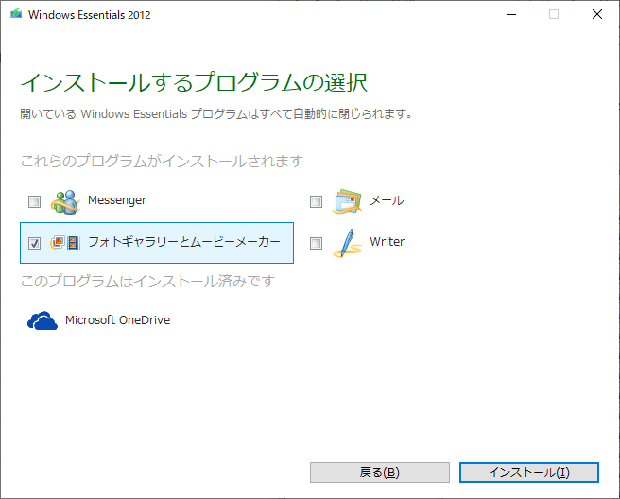Screen dimensions: 620x499
Task: Click the メール envelope icon
Action: pos(347,202)
